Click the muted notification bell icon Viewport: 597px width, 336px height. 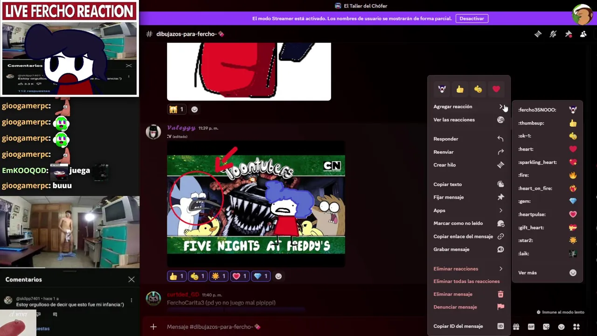click(553, 34)
